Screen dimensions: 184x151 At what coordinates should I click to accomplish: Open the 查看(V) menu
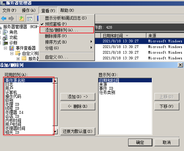pos(48,11)
